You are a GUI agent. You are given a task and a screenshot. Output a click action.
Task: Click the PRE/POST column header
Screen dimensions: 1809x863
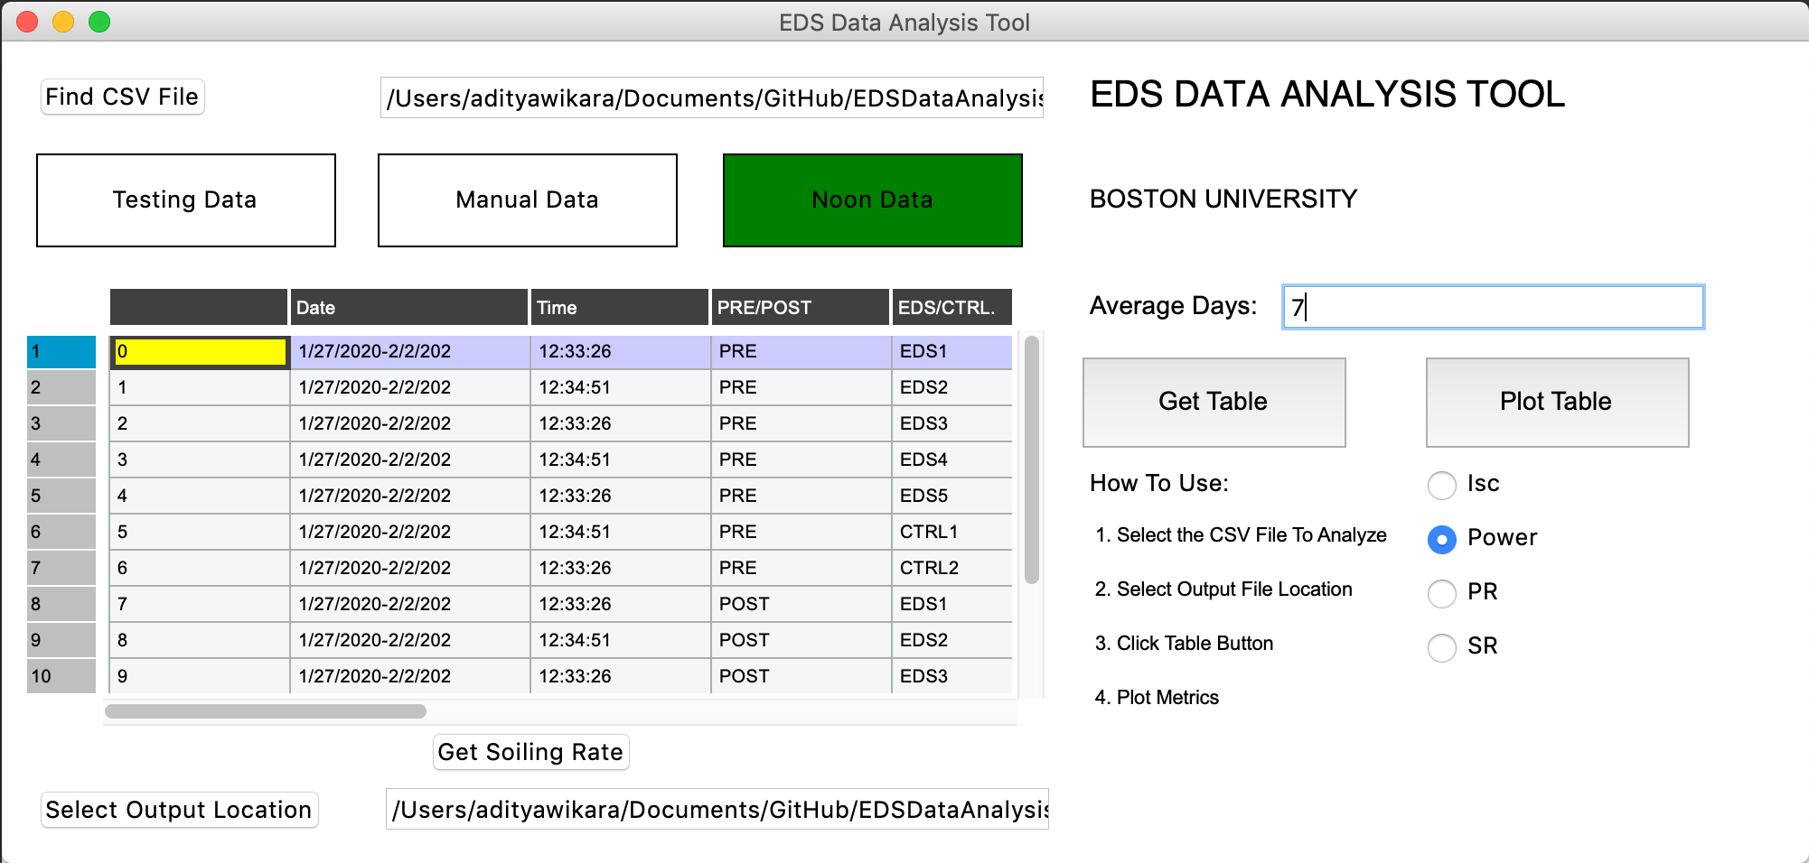click(801, 307)
